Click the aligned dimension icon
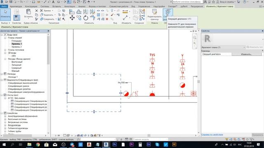The height and width of the screenshot is (148, 264). pos(125,18)
